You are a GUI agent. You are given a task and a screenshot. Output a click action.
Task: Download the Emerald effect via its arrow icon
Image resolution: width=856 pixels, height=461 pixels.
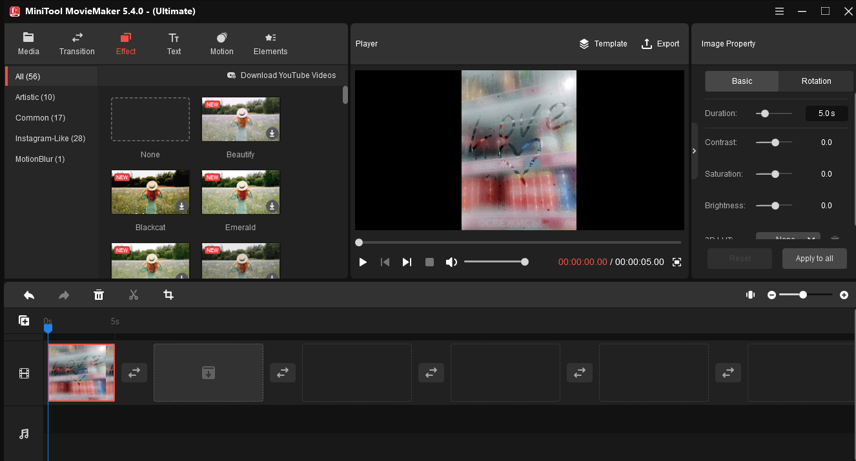pos(272,206)
